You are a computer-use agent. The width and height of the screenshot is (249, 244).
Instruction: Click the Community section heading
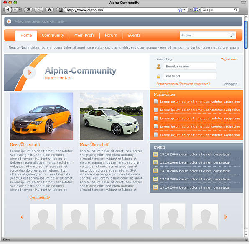[x=40, y=197]
